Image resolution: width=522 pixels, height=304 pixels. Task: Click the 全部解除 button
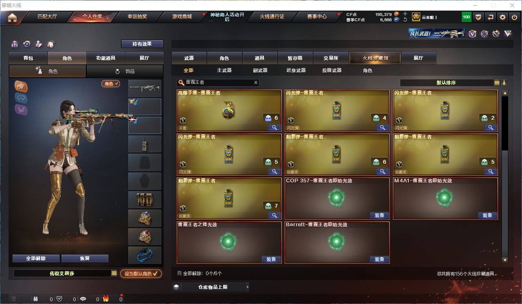(36, 258)
